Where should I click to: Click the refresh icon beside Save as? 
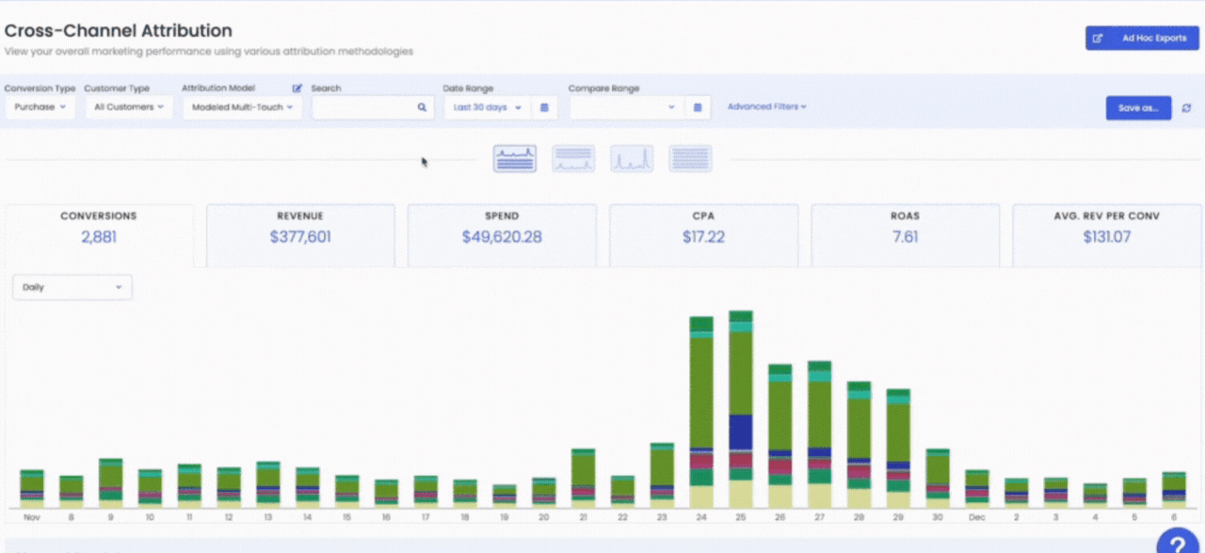pos(1186,108)
